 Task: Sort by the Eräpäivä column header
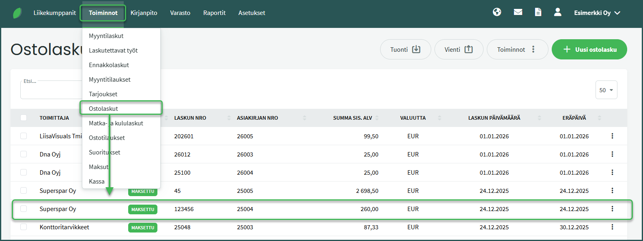574,118
